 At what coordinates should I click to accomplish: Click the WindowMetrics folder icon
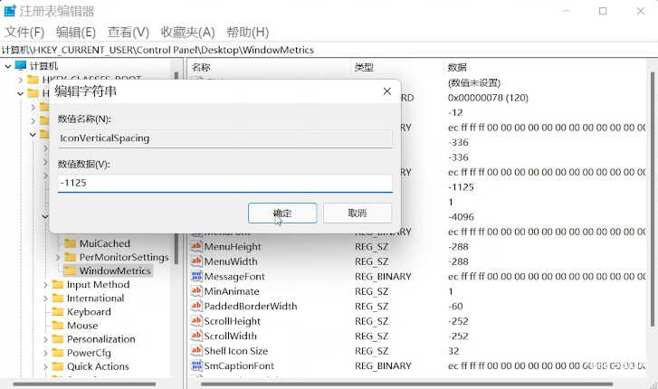[x=70, y=270]
